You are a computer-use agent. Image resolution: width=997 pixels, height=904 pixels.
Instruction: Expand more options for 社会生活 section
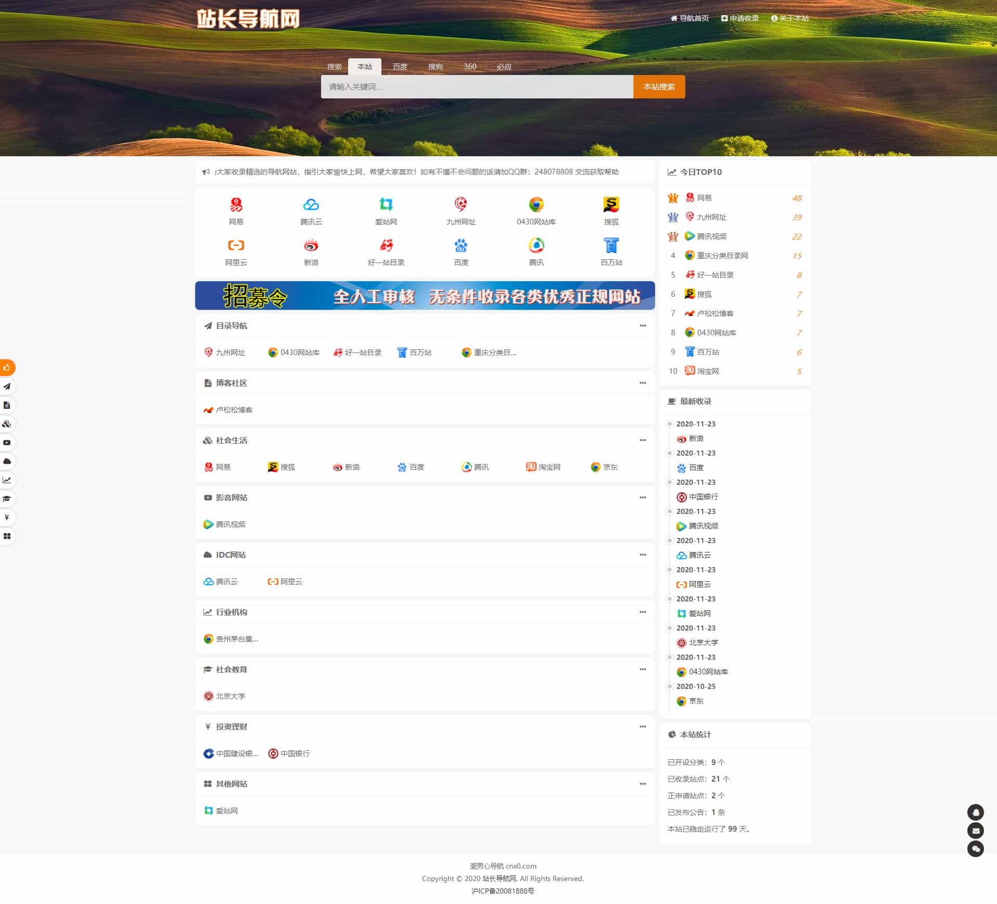(x=643, y=440)
